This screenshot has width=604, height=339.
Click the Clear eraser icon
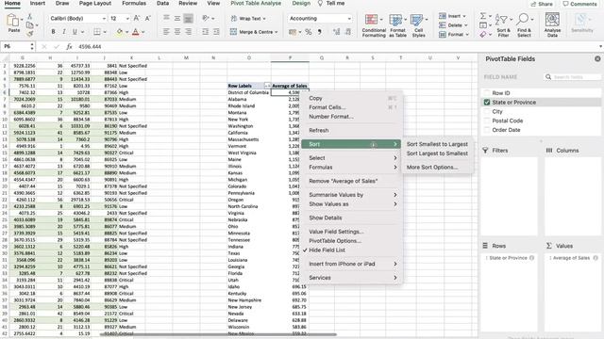pos(483,35)
